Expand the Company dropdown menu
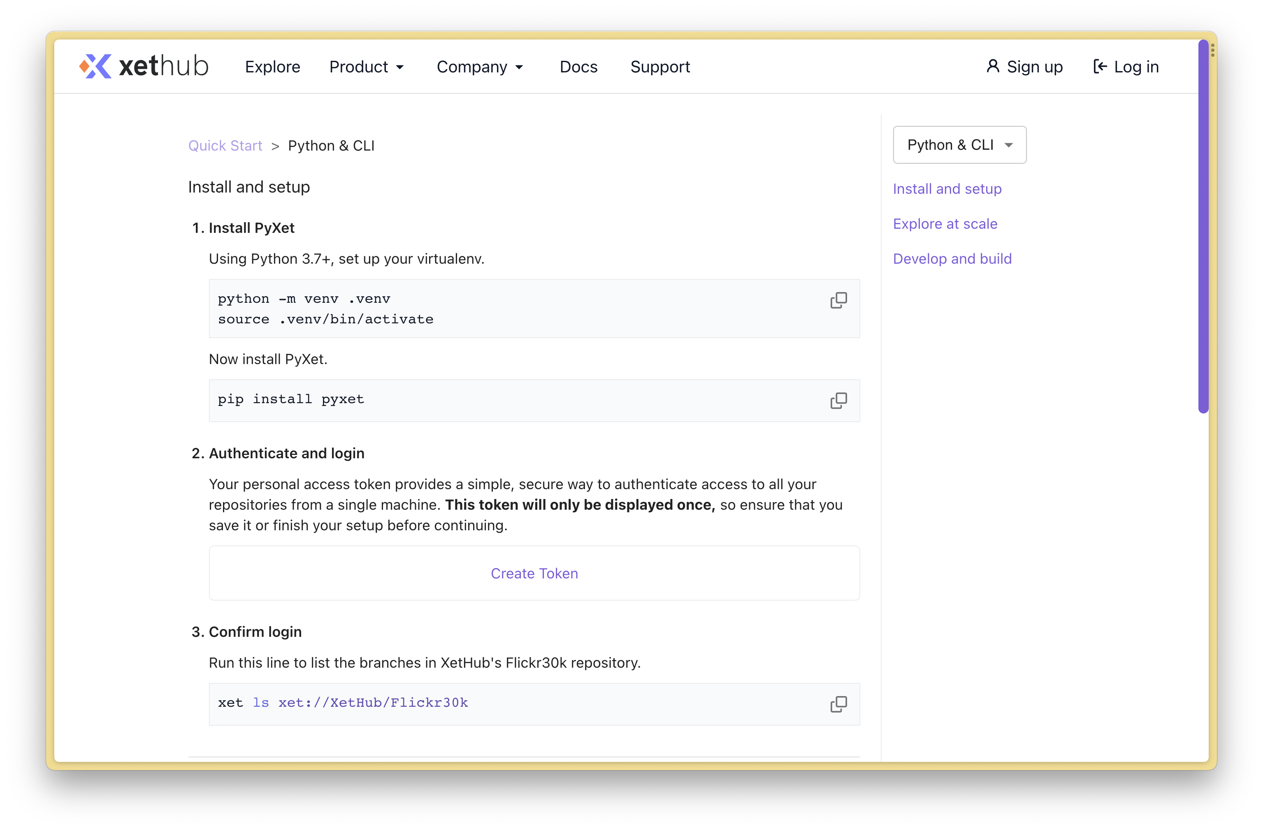This screenshot has height=831, width=1263. tap(480, 67)
